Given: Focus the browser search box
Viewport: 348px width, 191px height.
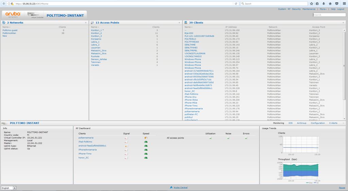Looking at the screenshot, I should 274,3.
